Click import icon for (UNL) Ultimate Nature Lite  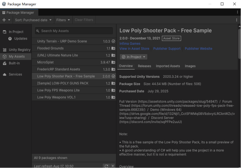(113, 55)
